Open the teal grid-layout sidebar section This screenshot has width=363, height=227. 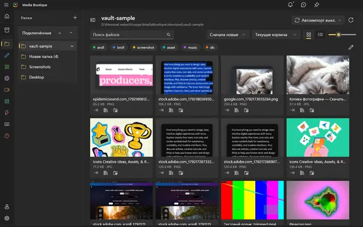pyautogui.click(x=7, y=102)
